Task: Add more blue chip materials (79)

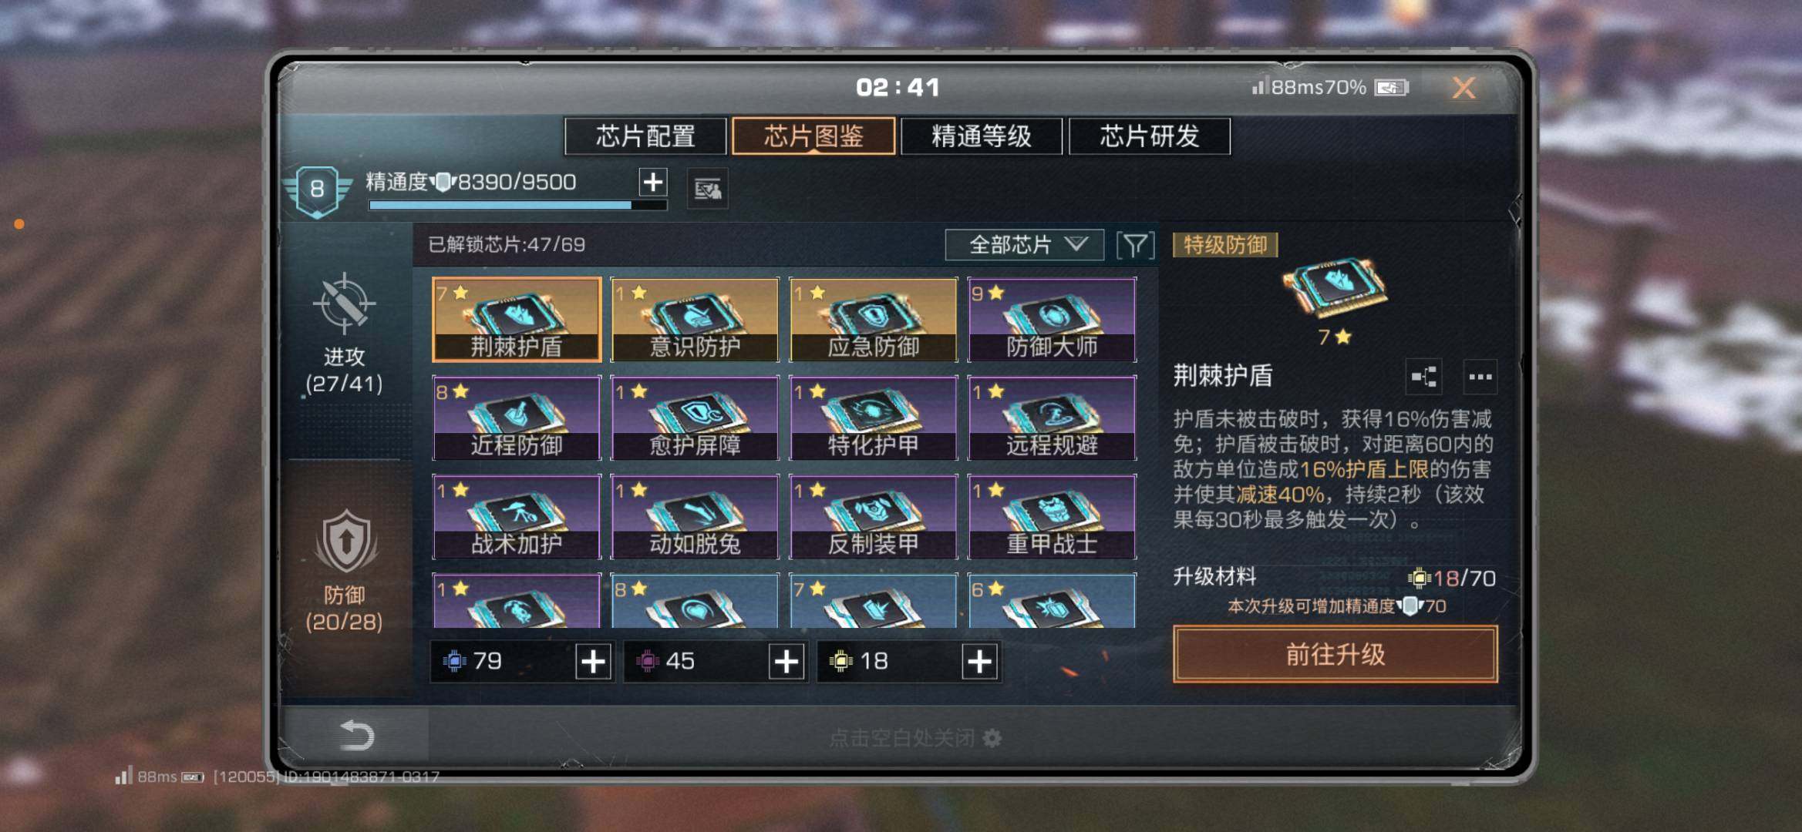Action: coord(593,662)
